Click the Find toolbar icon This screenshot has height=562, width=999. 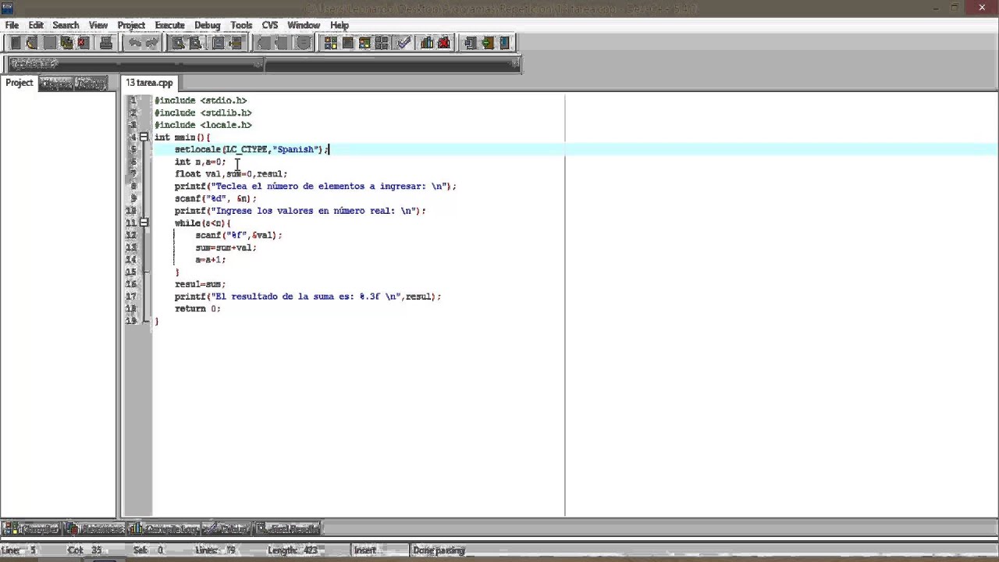pos(178,43)
